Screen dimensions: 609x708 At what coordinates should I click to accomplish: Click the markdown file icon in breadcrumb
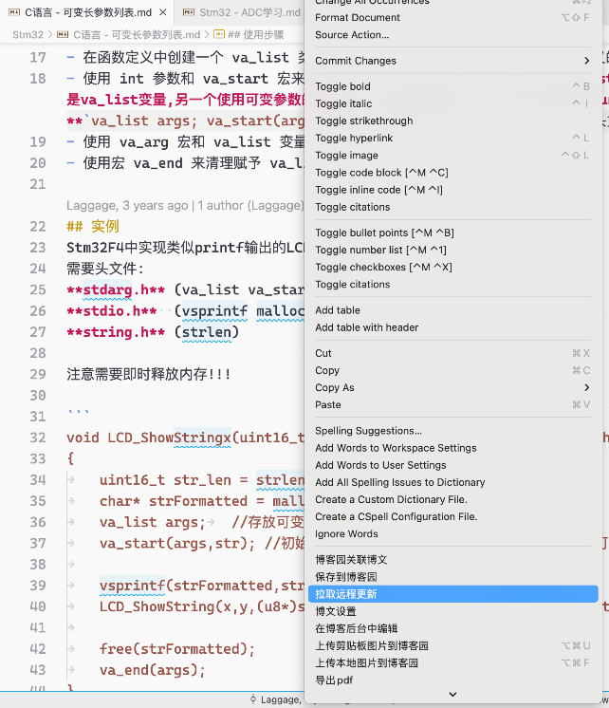click(x=63, y=35)
